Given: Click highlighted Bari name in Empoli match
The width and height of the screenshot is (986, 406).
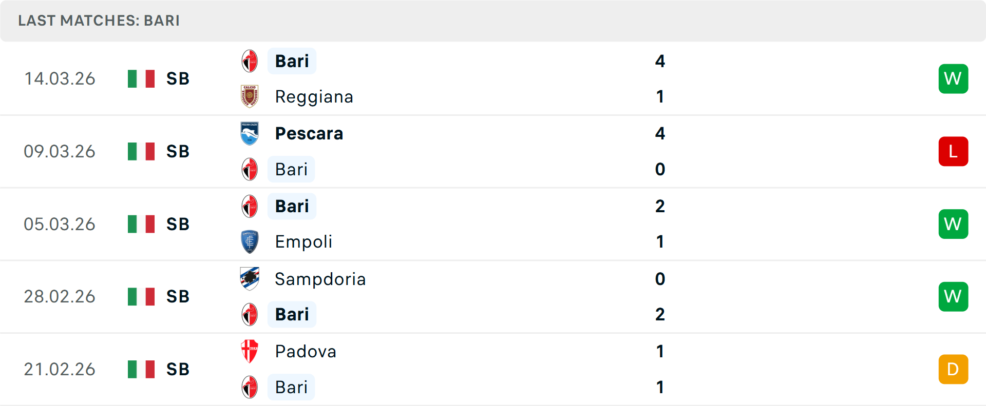Looking at the screenshot, I should point(292,206).
